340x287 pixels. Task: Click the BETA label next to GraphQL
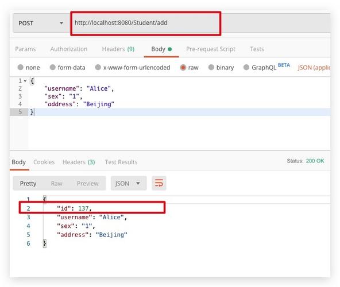pos(284,65)
